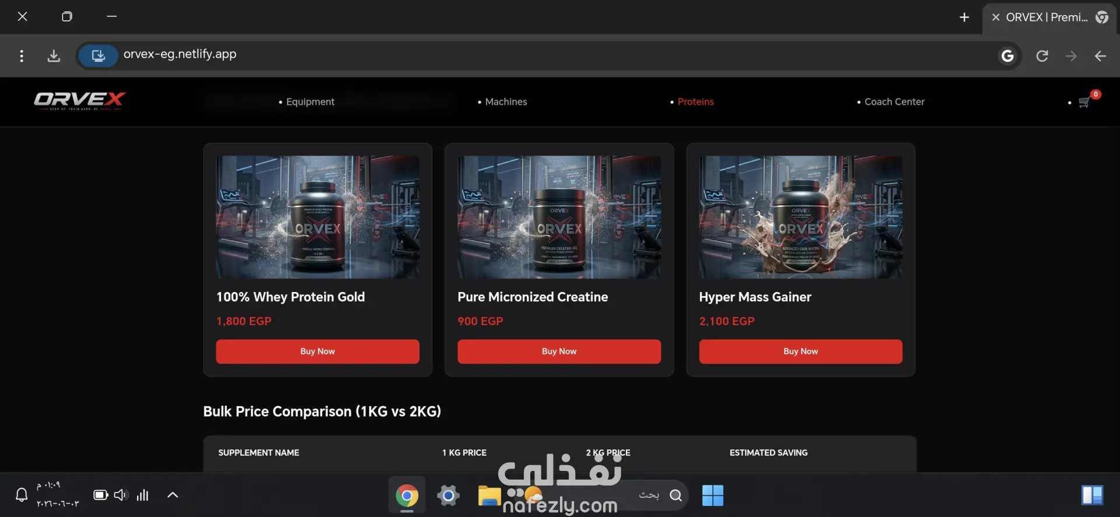This screenshot has height=517, width=1120.
Task: Click the orvex-eg.netlify.app address bar
Action: [x=548, y=56]
